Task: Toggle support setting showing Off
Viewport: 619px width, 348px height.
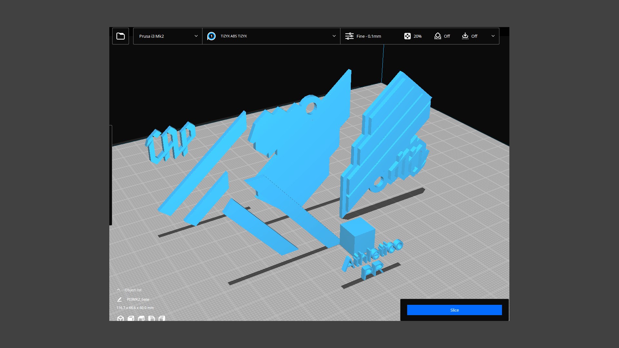Action: 442,36
